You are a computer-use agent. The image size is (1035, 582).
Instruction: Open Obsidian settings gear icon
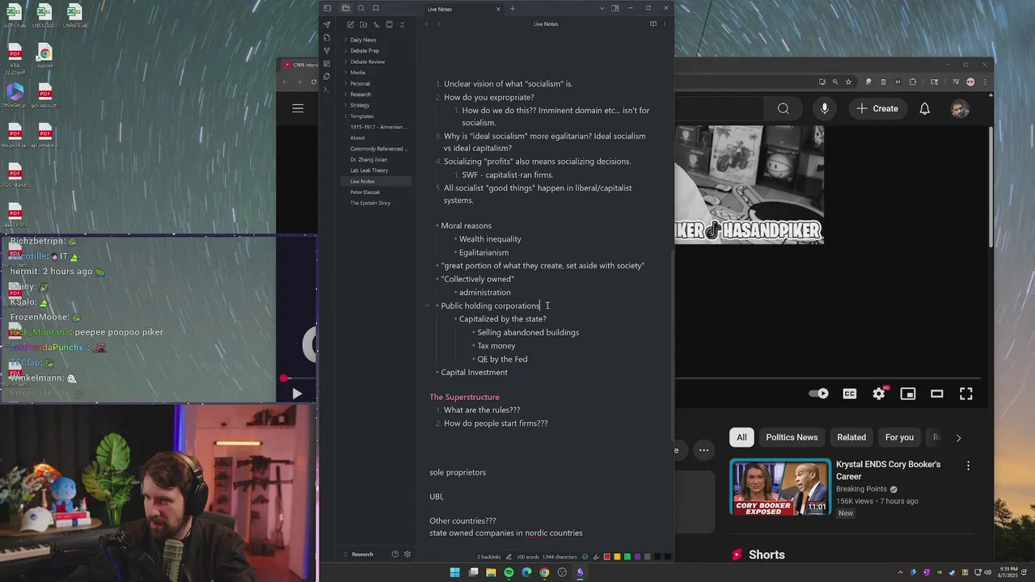pyautogui.click(x=408, y=555)
